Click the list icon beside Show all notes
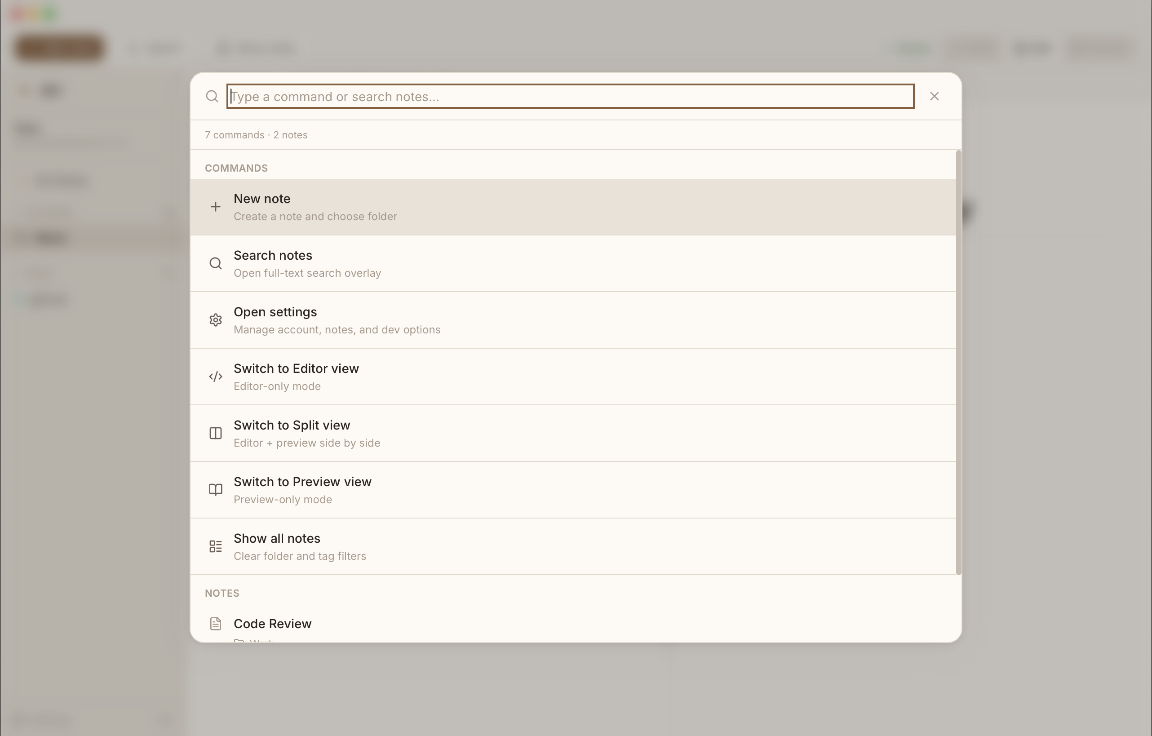Viewport: 1152px width, 736px height. 215,545
